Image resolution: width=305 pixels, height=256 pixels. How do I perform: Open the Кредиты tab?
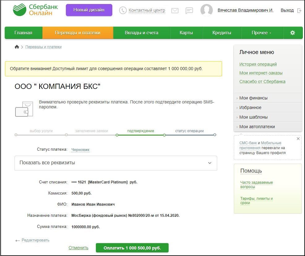point(222,33)
